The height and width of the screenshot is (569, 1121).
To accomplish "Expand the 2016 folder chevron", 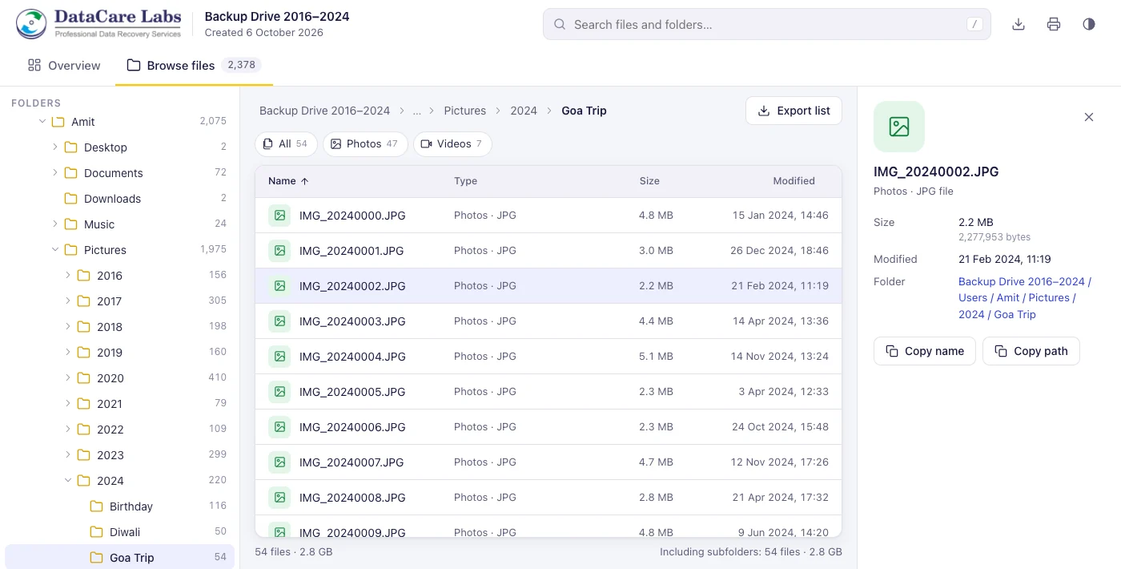I will point(68,276).
